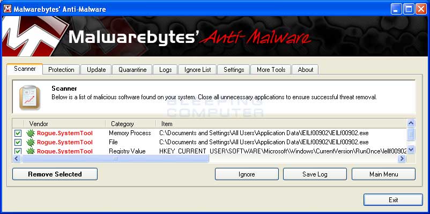Select the 'Memory Process' category cell
The image size is (430, 214).
point(130,134)
